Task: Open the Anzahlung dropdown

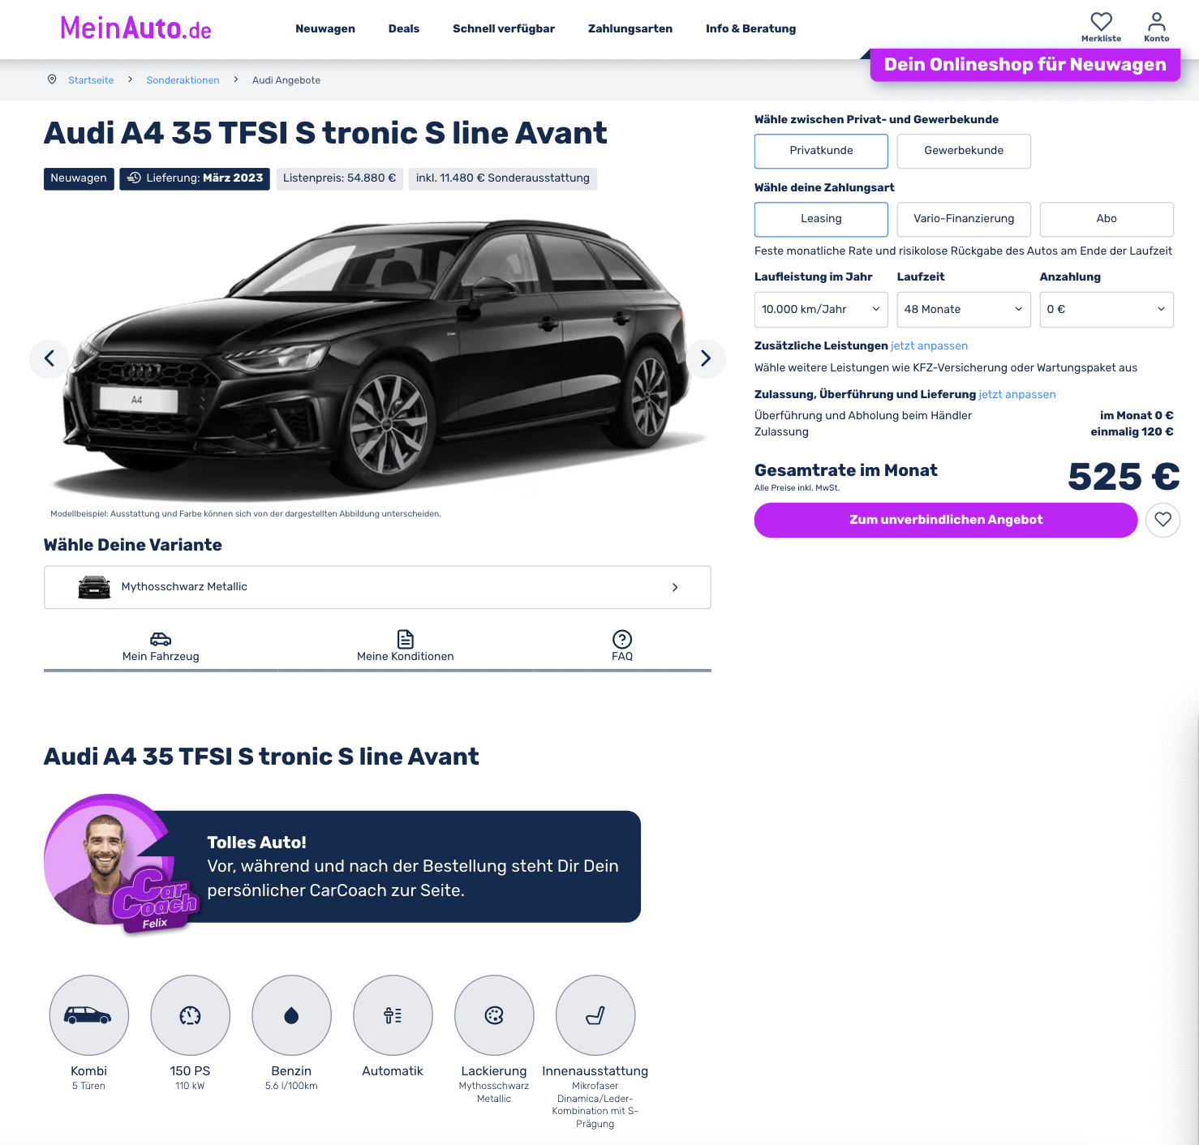Action: [x=1107, y=310]
